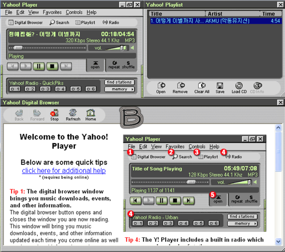This screenshot has height=252, width=285.
Task: Click the Stop icon in Digital Browser
Action: click(54, 115)
